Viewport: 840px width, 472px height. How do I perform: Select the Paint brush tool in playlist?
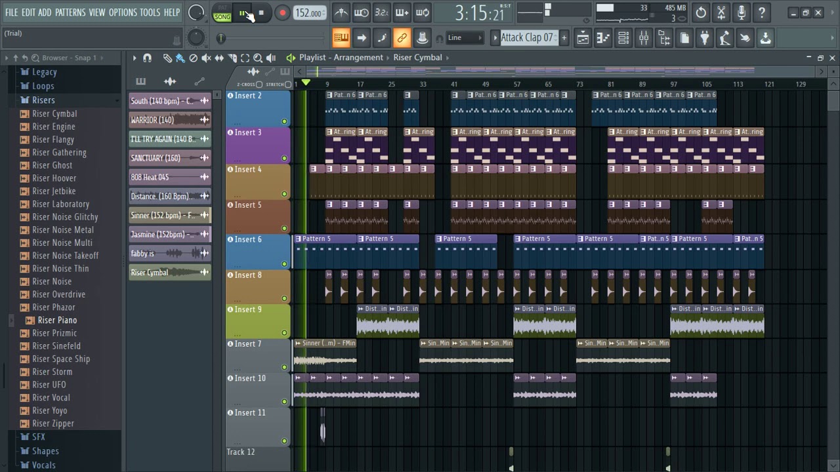tap(180, 58)
